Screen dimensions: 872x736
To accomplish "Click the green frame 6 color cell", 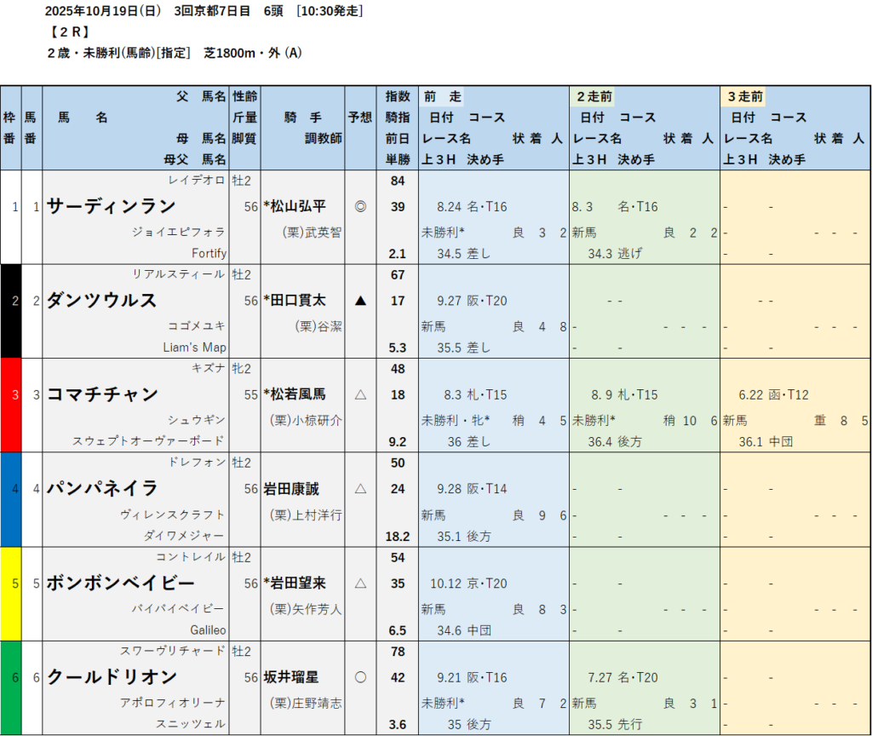I will click(x=10, y=687).
